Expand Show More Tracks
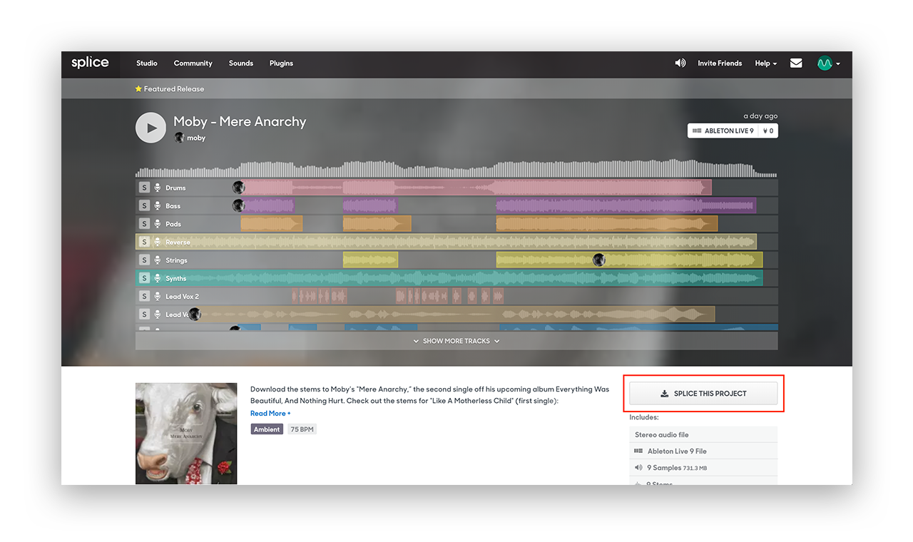This screenshot has height=542, width=913. coord(456,341)
